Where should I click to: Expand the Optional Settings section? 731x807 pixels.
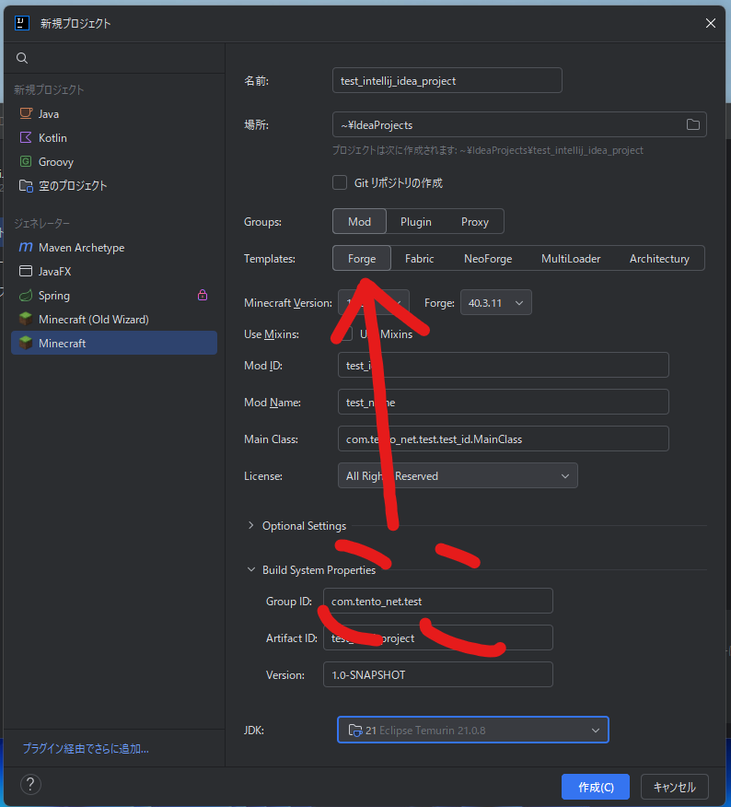[251, 526]
